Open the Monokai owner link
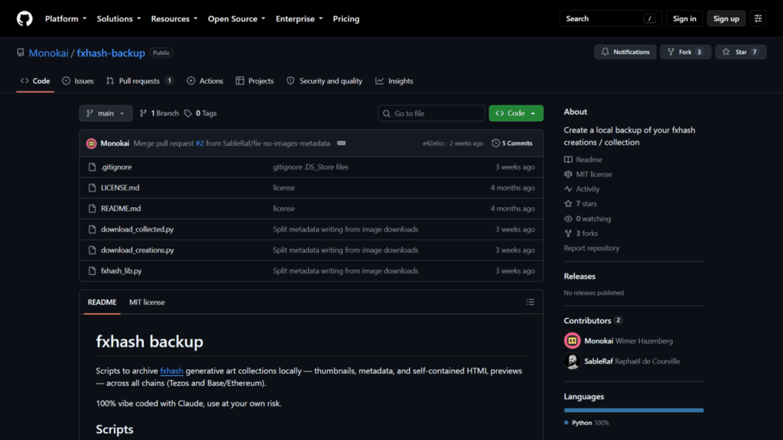783x440 pixels. pos(48,53)
